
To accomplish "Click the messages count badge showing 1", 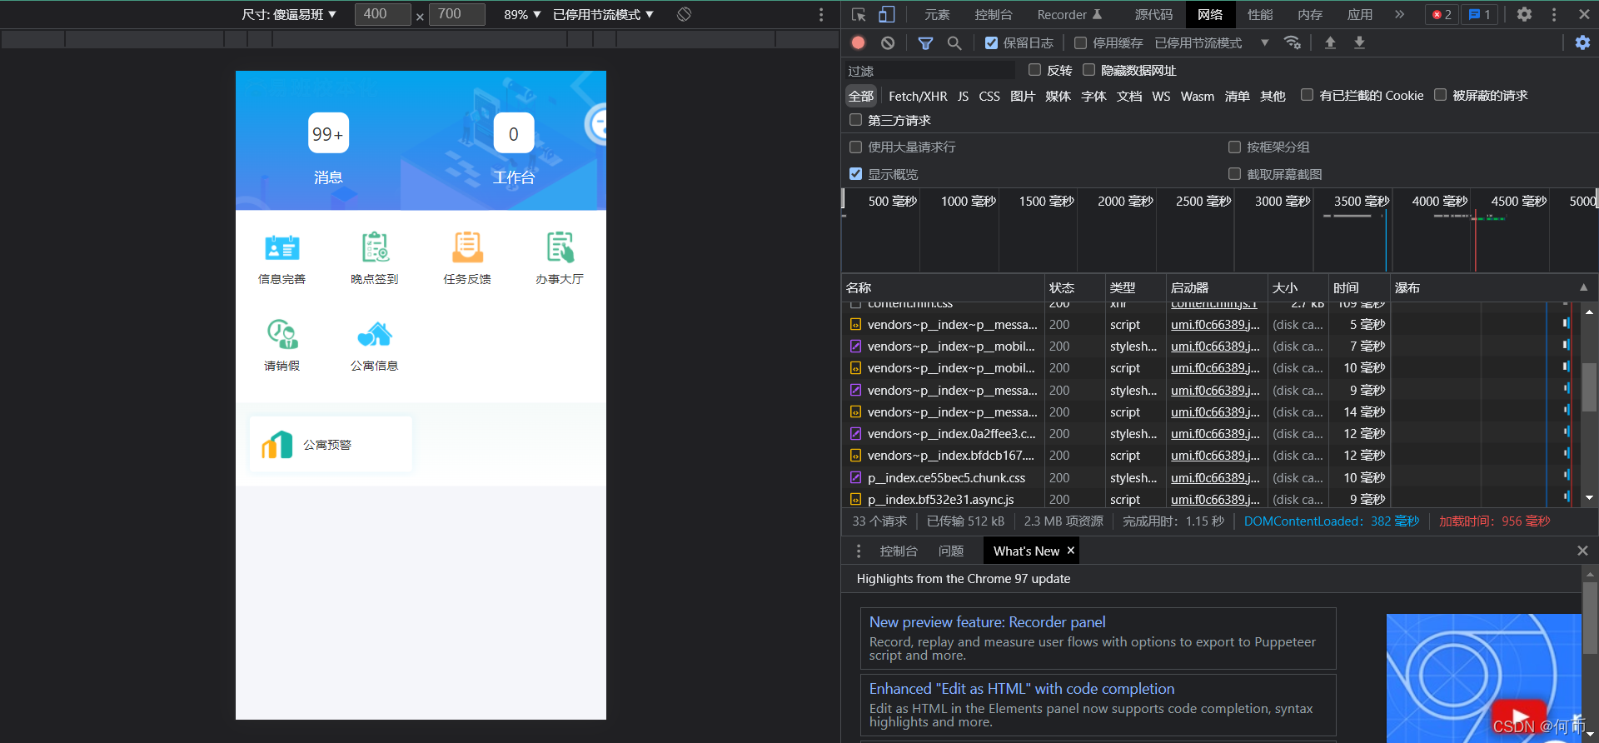I will point(1480,14).
